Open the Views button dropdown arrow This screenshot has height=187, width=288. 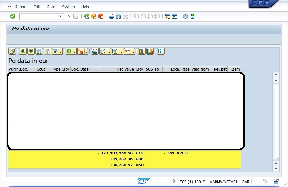[x=109, y=52]
